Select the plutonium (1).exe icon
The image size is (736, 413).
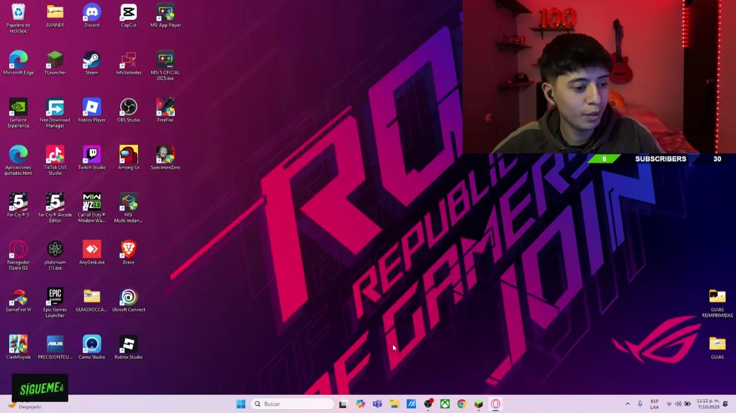coord(55,255)
